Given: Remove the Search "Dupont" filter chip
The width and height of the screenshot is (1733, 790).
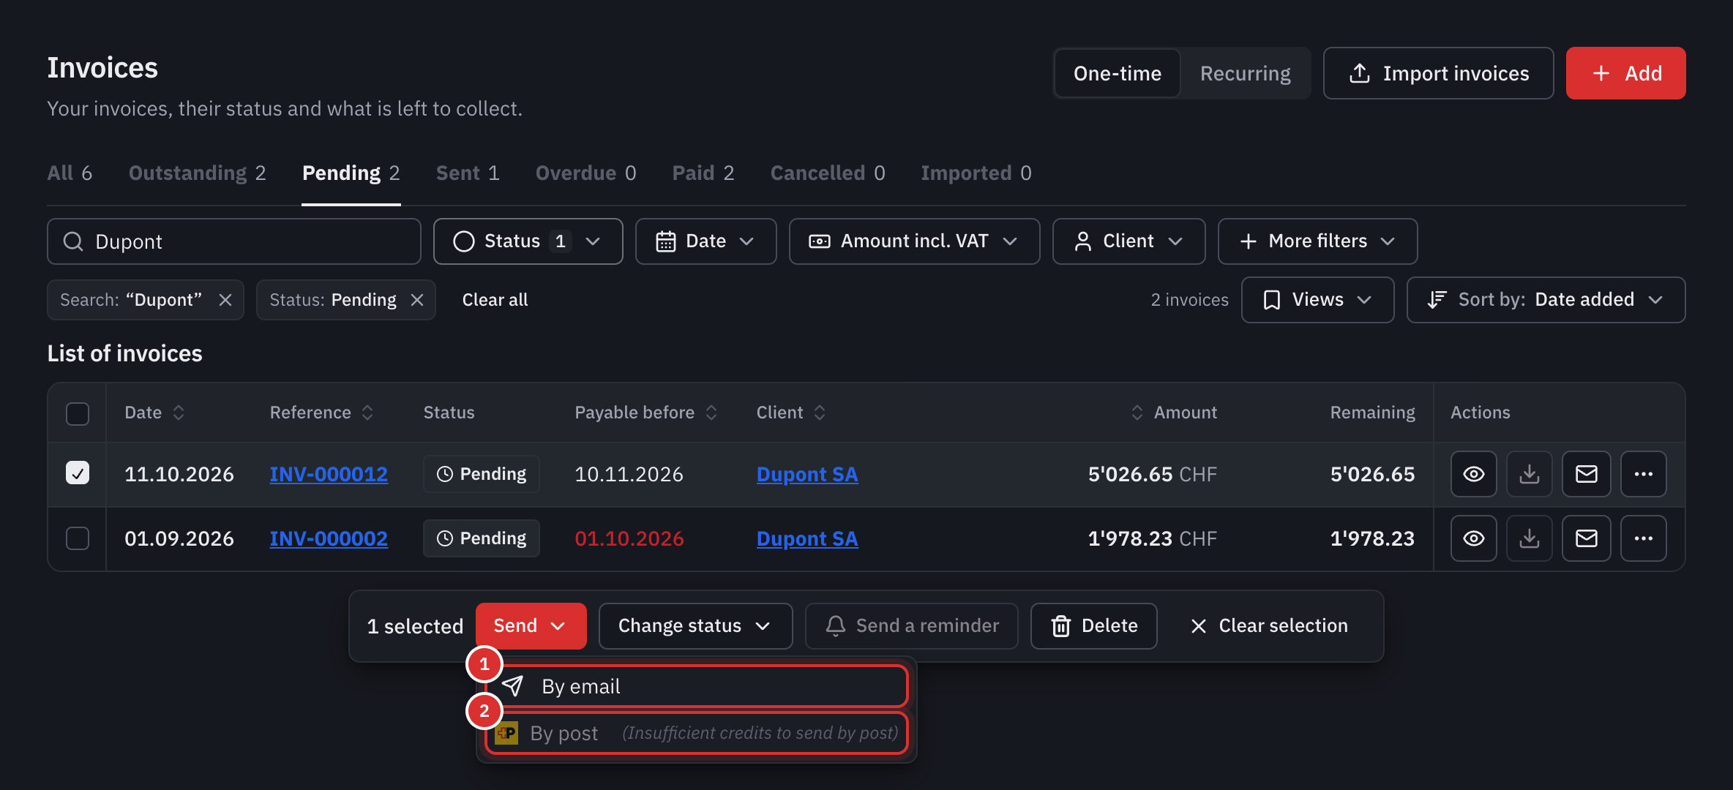Looking at the screenshot, I should pos(225,300).
